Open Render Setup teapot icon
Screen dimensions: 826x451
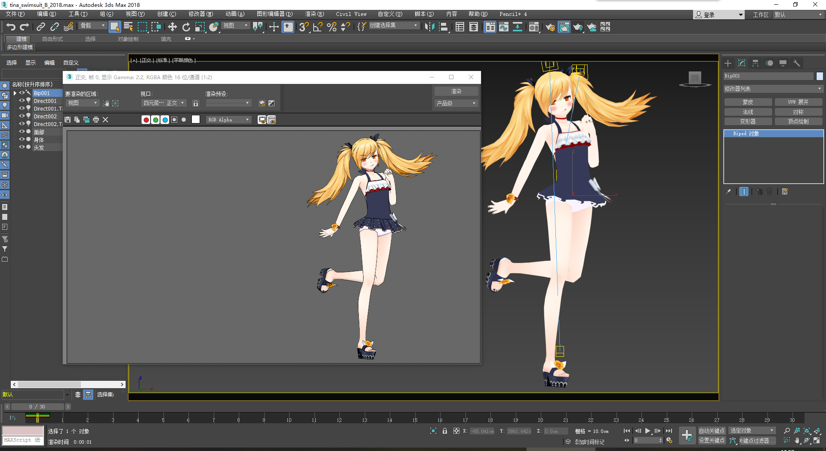(550, 27)
